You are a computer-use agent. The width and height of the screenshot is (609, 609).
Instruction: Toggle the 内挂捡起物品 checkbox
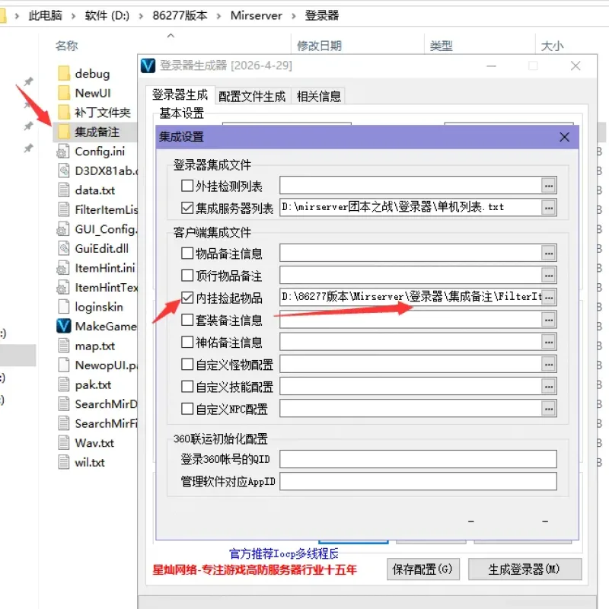pyautogui.click(x=187, y=298)
